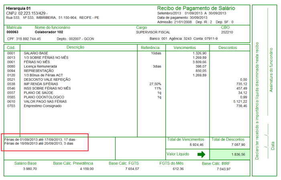Click the net value 1.836,56 box
Viewport: 281px width, 180px height.
(x=228, y=154)
